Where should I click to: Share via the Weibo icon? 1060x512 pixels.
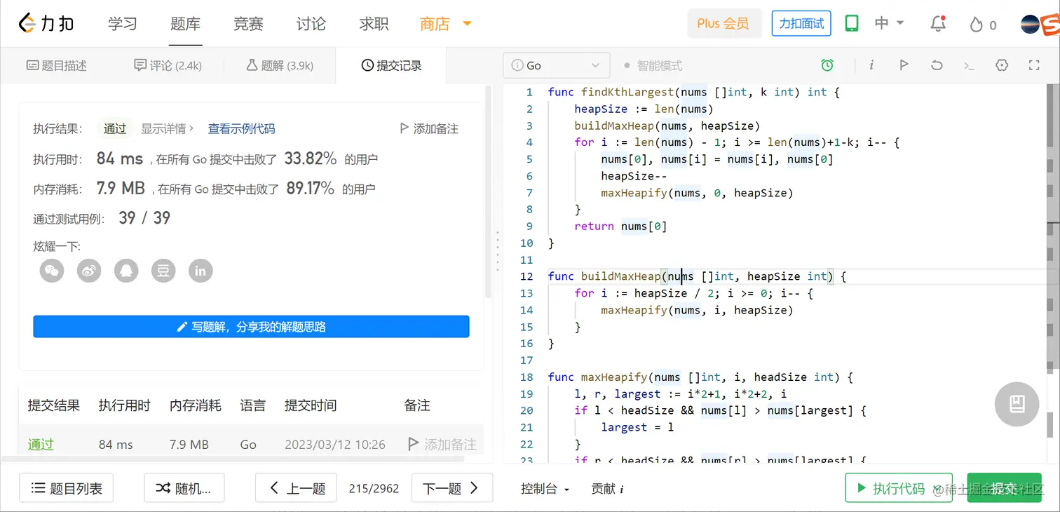(x=89, y=270)
